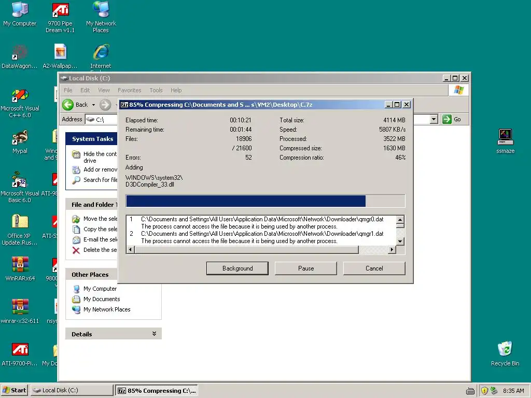Image resolution: width=531 pixels, height=398 pixels.
Task: Open the Recycle Bin
Action: point(505,354)
